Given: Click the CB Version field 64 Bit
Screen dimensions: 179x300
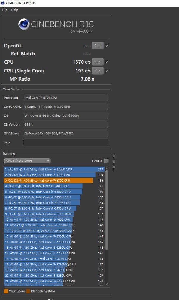Looking at the screenshot, I should pos(66,124).
